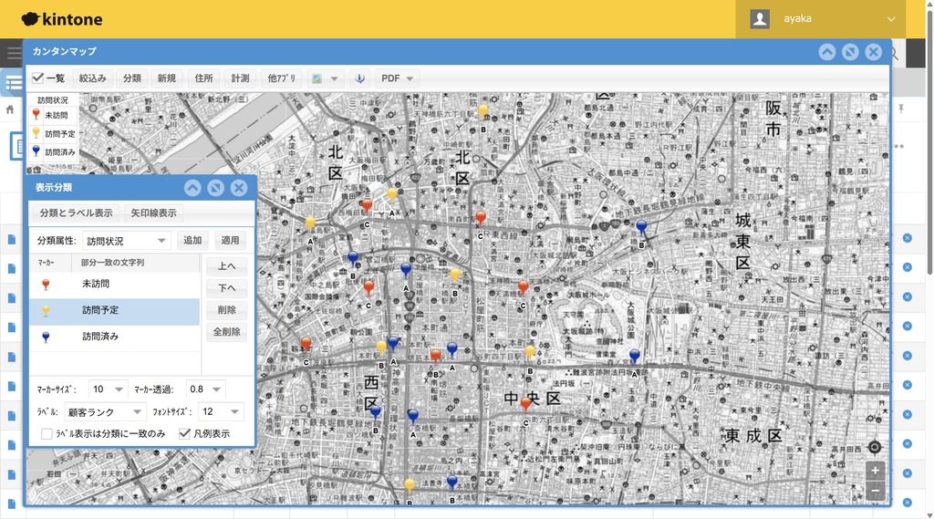Click the blue marker B near 城東区 label
This screenshot has height=519, width=934.
[641, 227]
